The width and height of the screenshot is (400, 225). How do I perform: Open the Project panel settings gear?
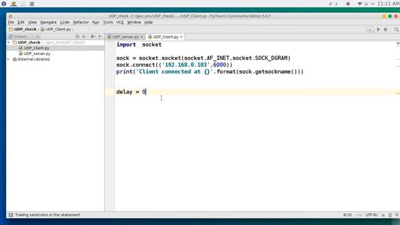click(x=92, y=37)
